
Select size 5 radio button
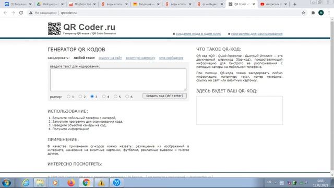[x=115, y=96]
